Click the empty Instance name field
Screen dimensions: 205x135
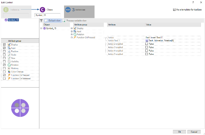16,15
